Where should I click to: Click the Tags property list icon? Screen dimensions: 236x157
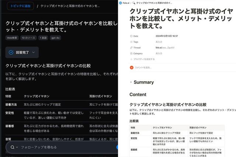pos(131,42)
